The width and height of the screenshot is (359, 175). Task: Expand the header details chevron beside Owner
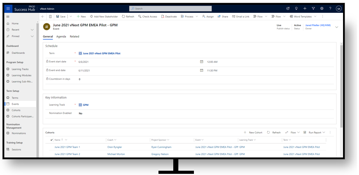click(x=336, y=27)
